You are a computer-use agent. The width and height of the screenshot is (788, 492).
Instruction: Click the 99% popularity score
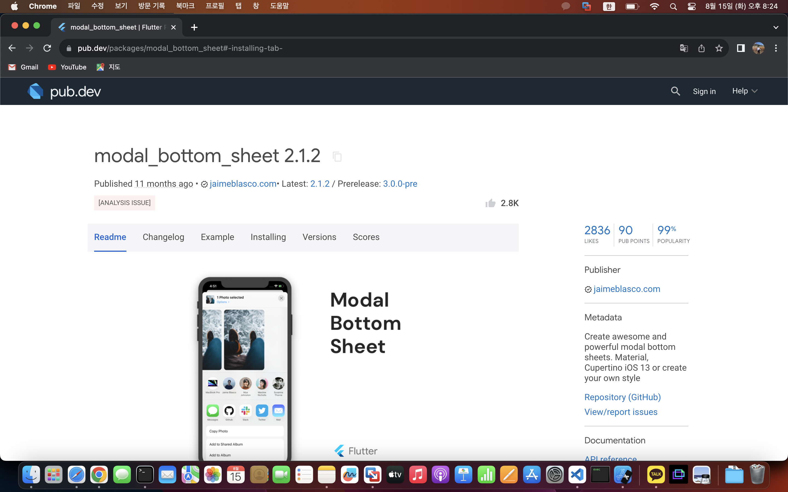[667, 230]
